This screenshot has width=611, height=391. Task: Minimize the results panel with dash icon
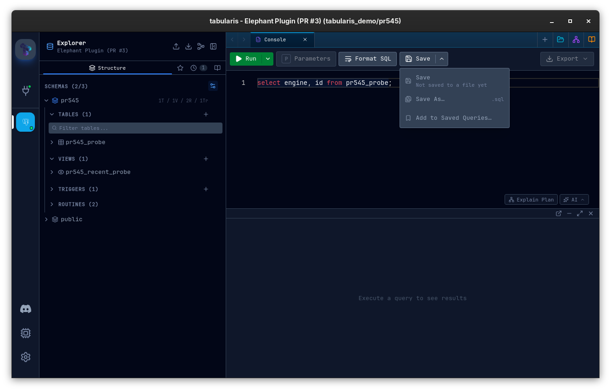pos(569,213)
